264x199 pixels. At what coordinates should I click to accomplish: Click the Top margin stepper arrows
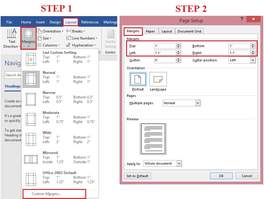click(x=178, y=46)
